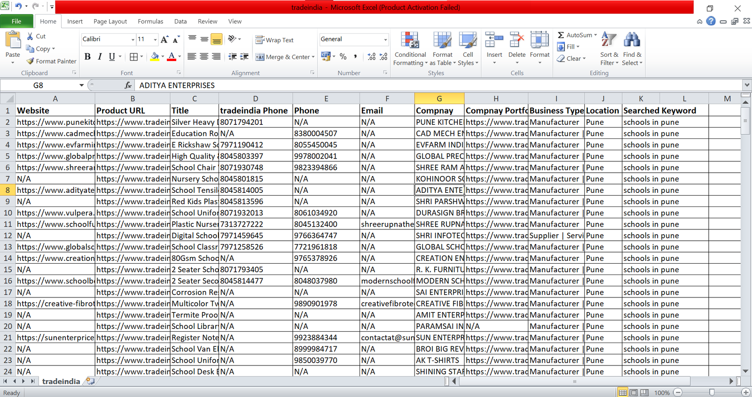
Task: Click the Merge & Center button
Action: tap(283, 57)
